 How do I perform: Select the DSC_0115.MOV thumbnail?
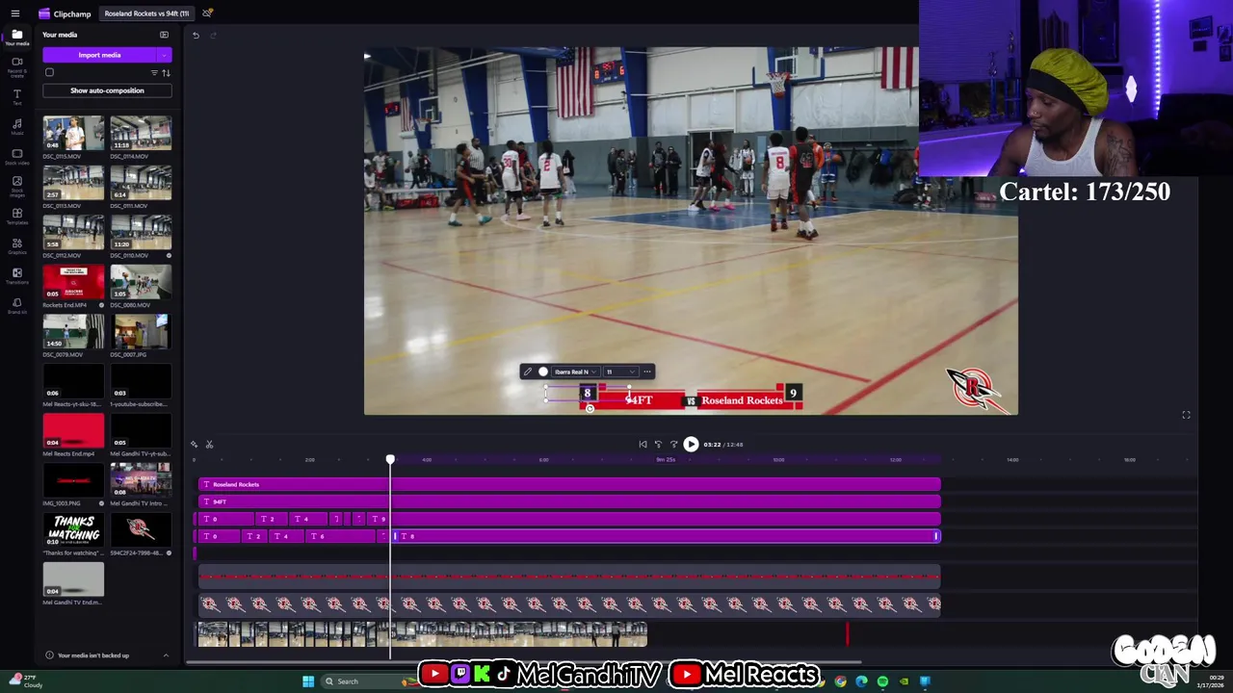pos(73,133)
